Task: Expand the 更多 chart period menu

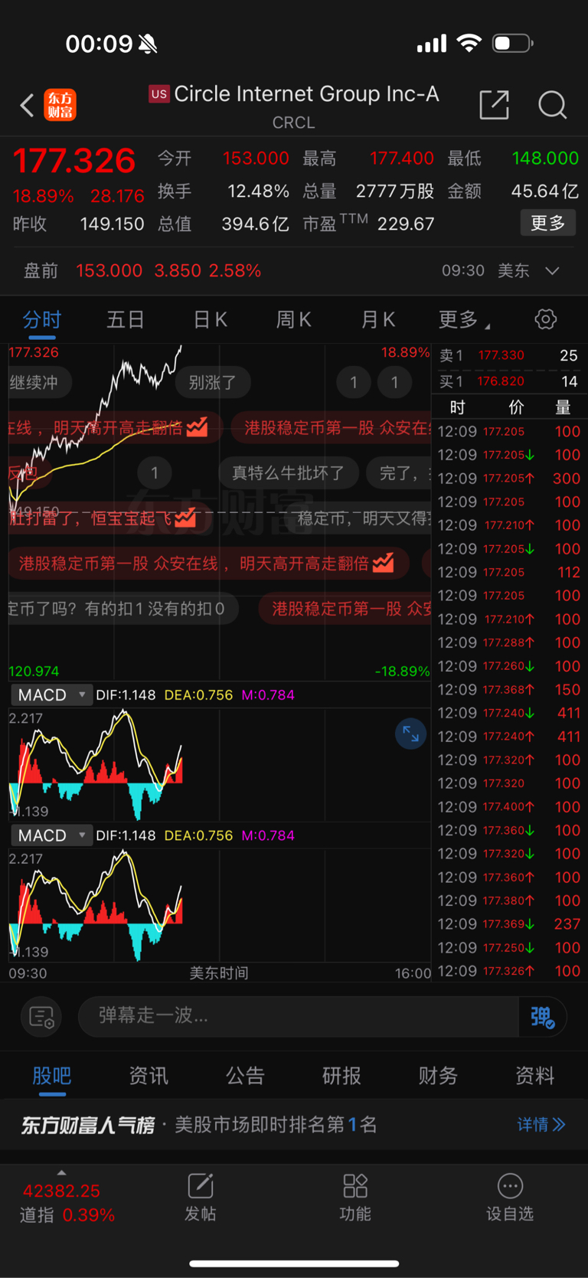Action: [x=464, y=320]
